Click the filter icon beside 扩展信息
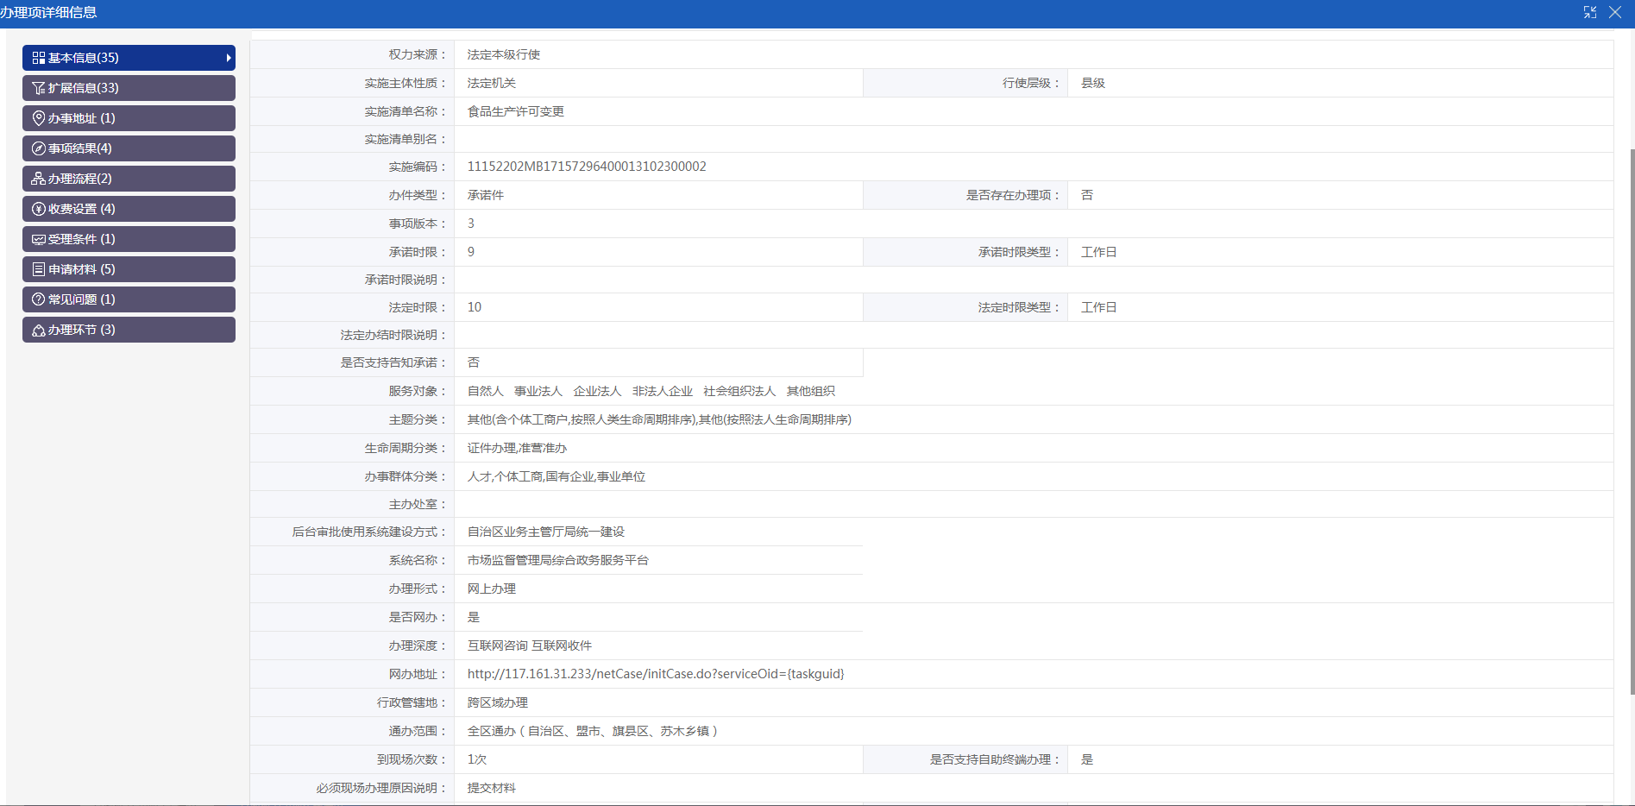This screenshot has height=806, width=1635. [x=38, y=88]
